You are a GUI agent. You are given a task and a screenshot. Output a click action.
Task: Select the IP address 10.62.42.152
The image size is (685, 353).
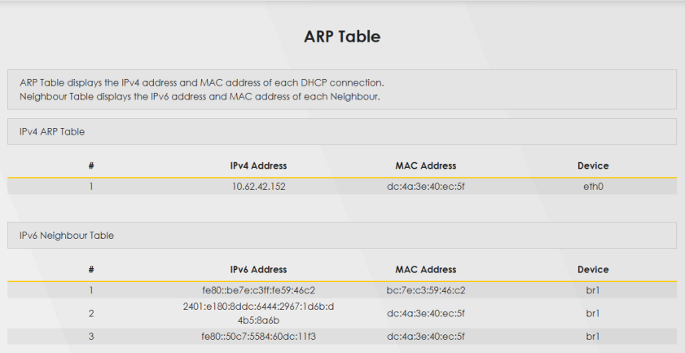[x=258, y=187]
